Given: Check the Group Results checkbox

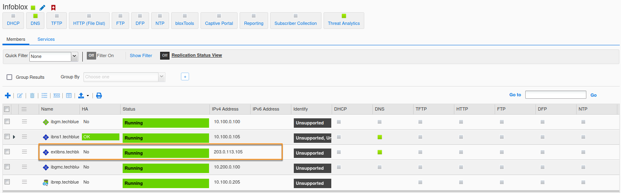Looking at the screenshot, I should [9, 77].
